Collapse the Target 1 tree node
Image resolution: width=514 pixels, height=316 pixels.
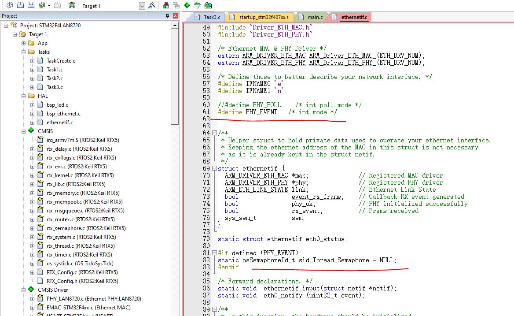15,34
